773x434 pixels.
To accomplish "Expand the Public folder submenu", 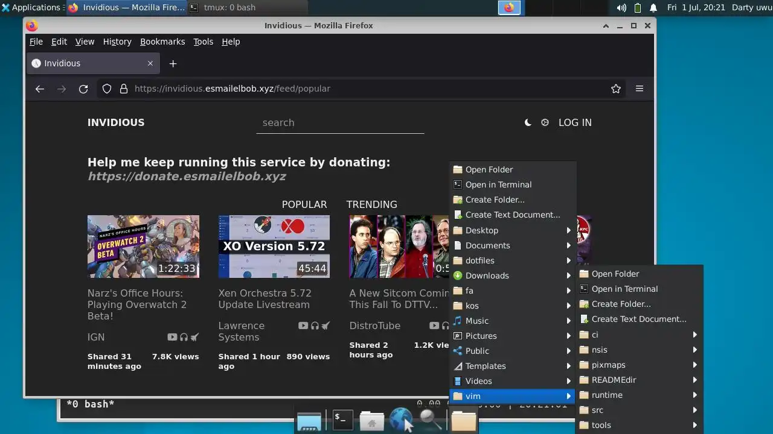I will click(513, 351).
